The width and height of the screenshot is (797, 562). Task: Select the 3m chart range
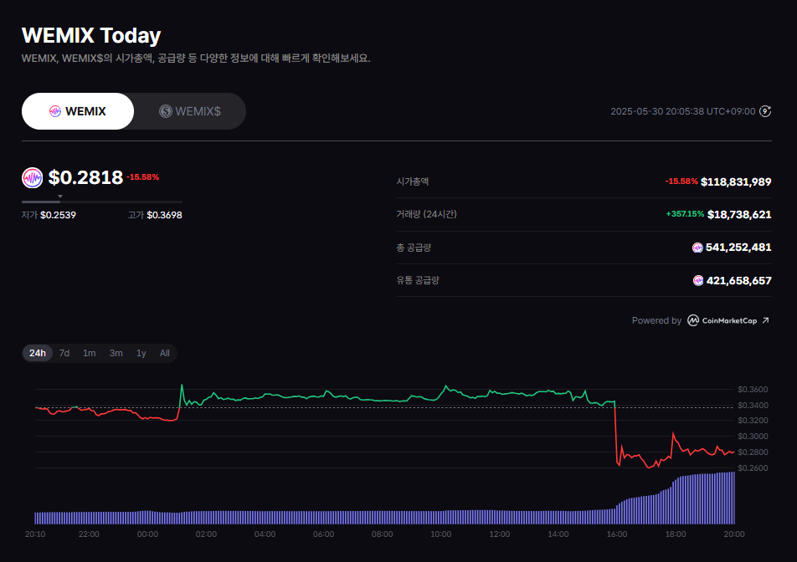coord(116,353)
